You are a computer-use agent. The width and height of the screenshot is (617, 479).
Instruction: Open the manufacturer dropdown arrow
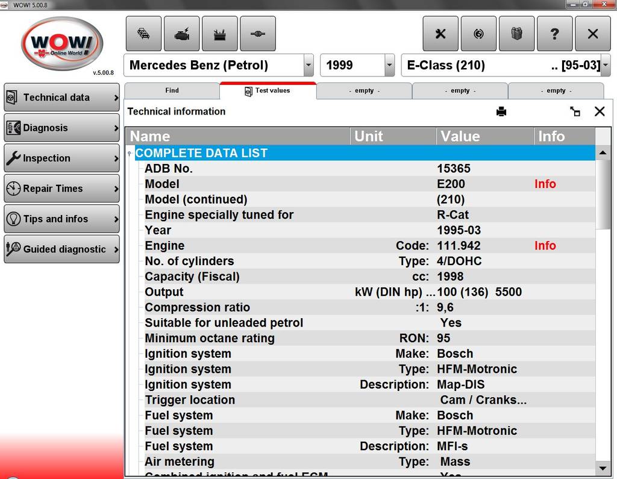pyautogui.click(x=309, y=65)
